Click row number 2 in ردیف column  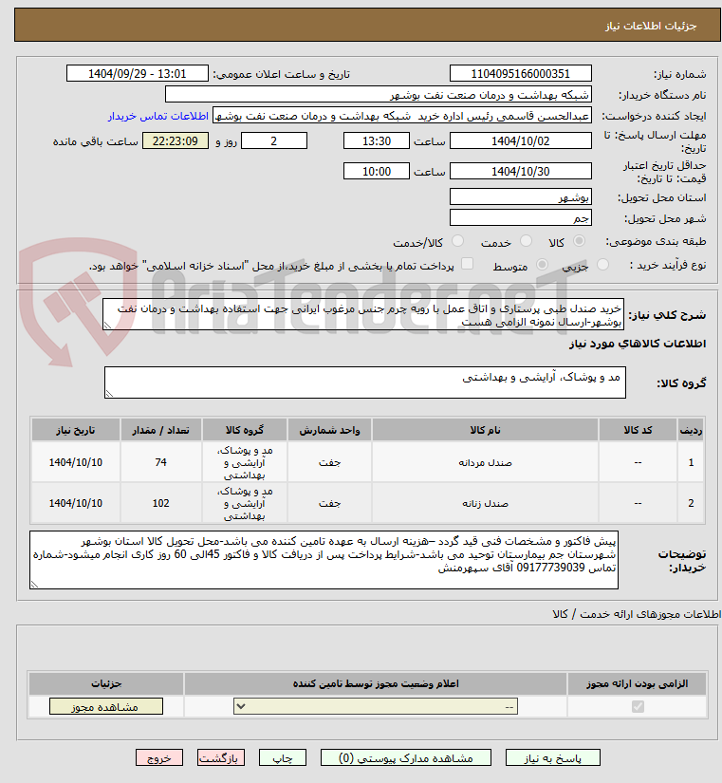point(691,503)
